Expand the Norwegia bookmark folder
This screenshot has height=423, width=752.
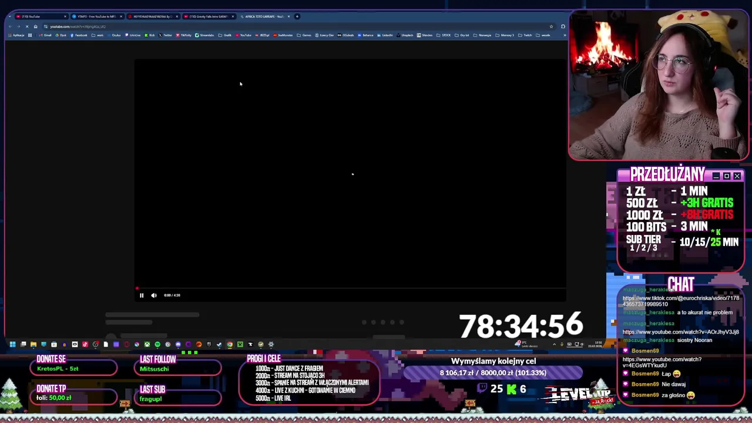click(482, 35)
